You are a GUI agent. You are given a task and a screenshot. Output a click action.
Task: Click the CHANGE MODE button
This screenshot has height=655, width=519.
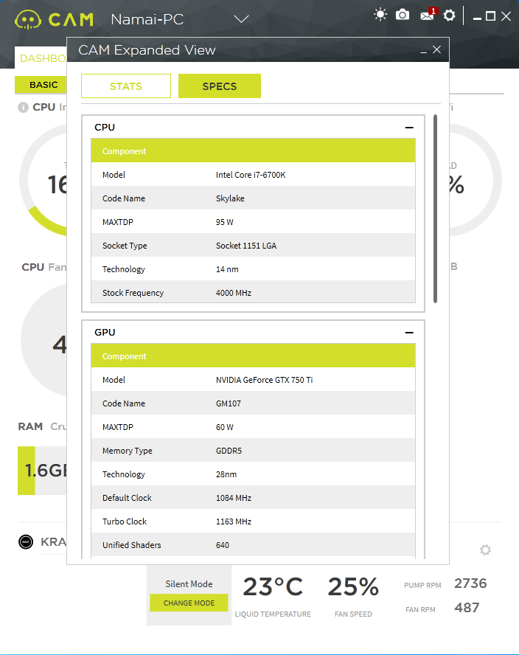point(189,603)
